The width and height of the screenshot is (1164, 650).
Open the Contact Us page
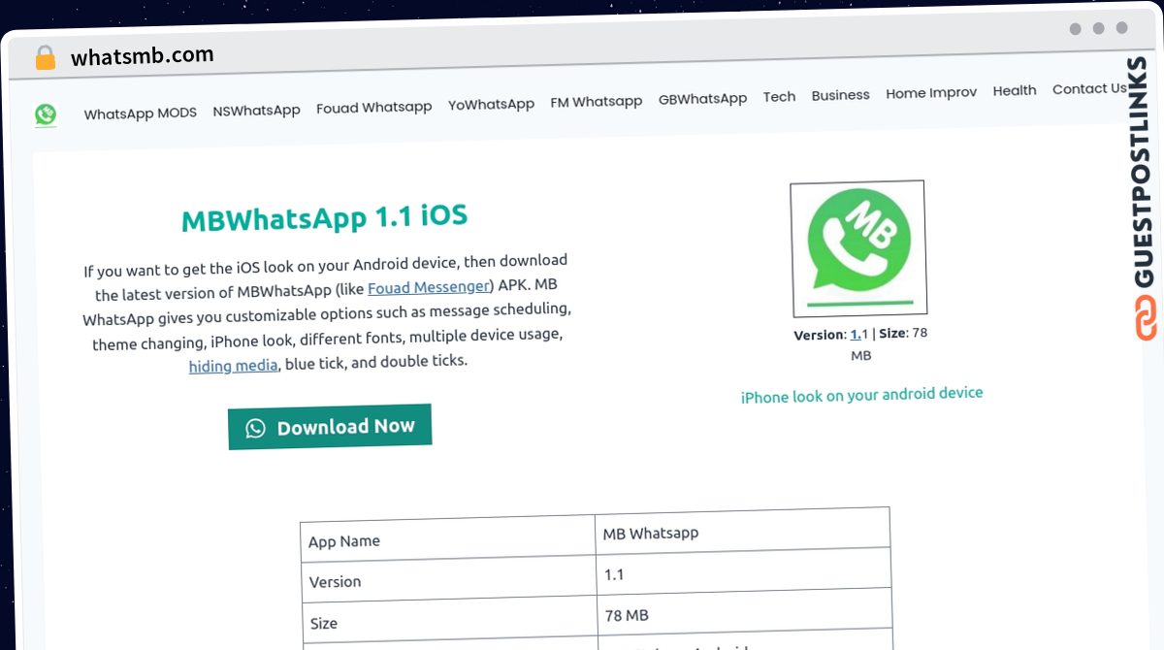[1090, 88]
